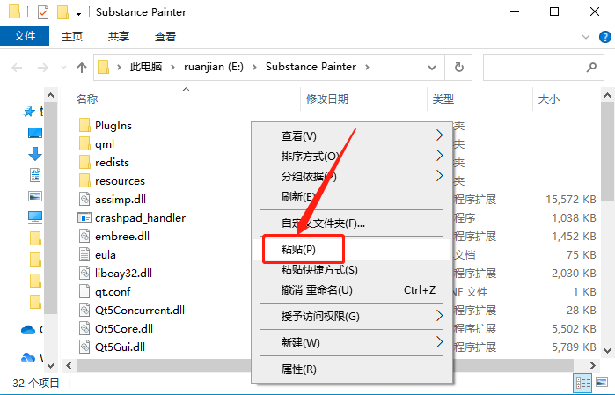Select libeay32.dll file icon
615x395 pixels.
[84, 273]
